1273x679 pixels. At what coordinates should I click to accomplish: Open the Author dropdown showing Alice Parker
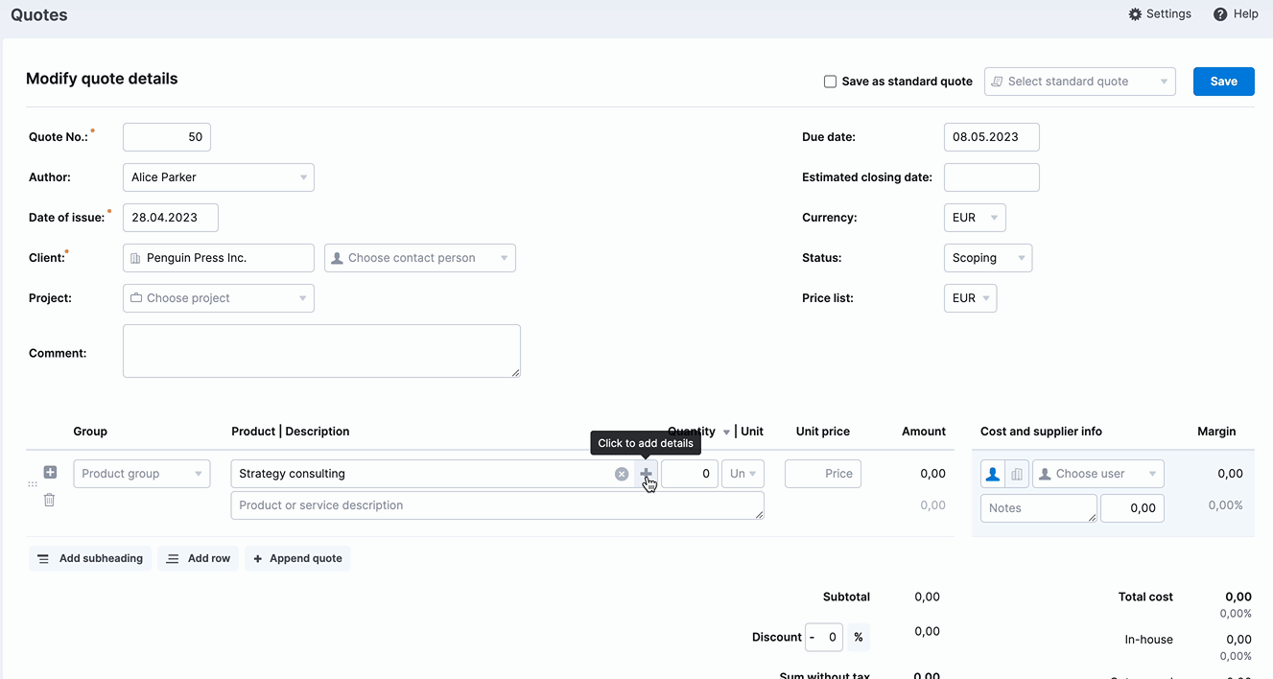coord(219,177)
